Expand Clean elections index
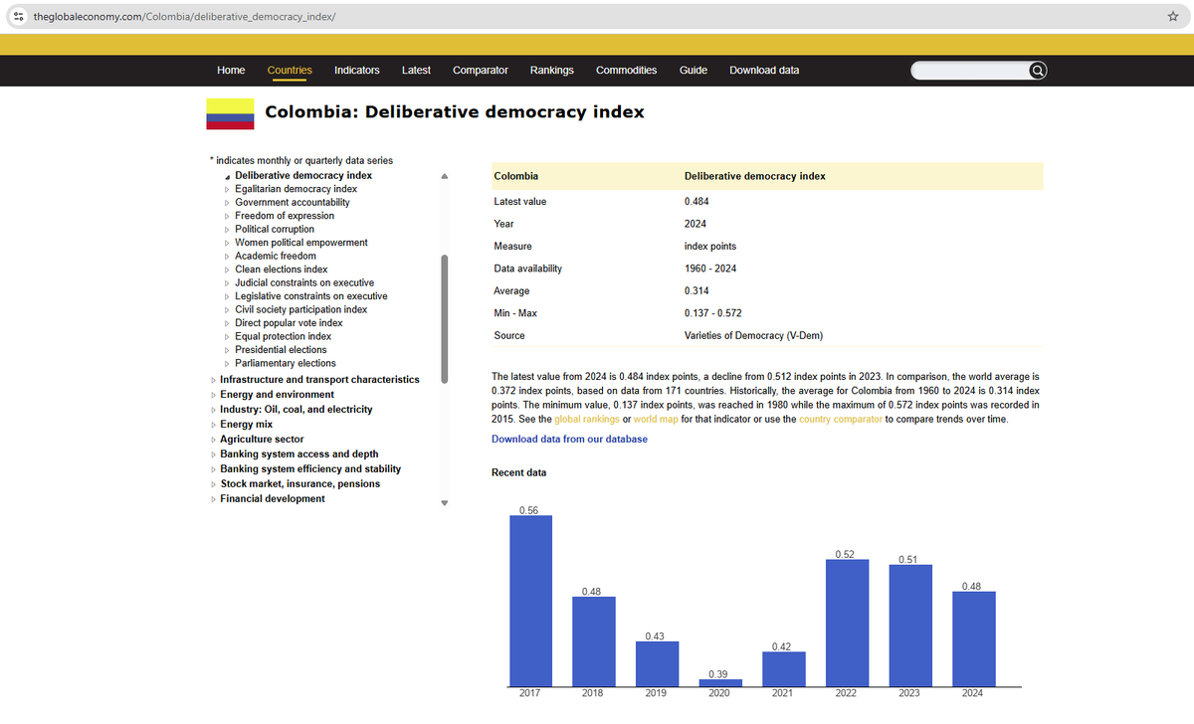1194x724 pixels. (228, 270)
